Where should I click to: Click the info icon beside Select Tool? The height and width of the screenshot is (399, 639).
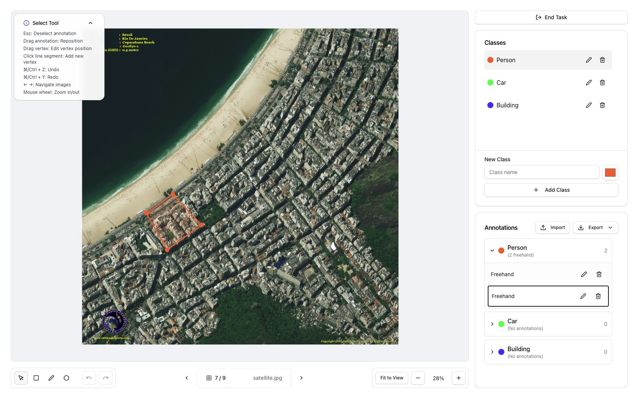(x=26, y=23)
